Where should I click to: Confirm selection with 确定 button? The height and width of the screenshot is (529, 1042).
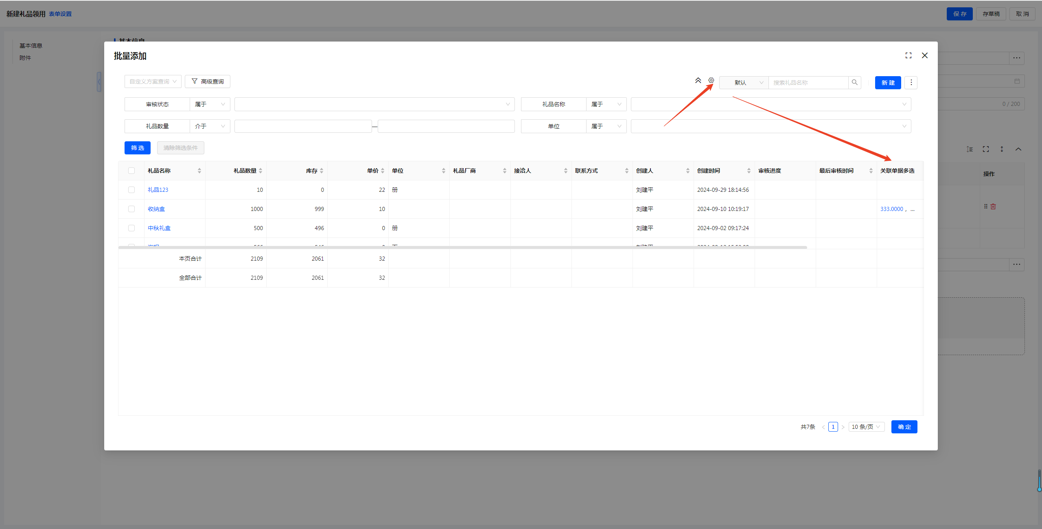click(x=904, y=427)
